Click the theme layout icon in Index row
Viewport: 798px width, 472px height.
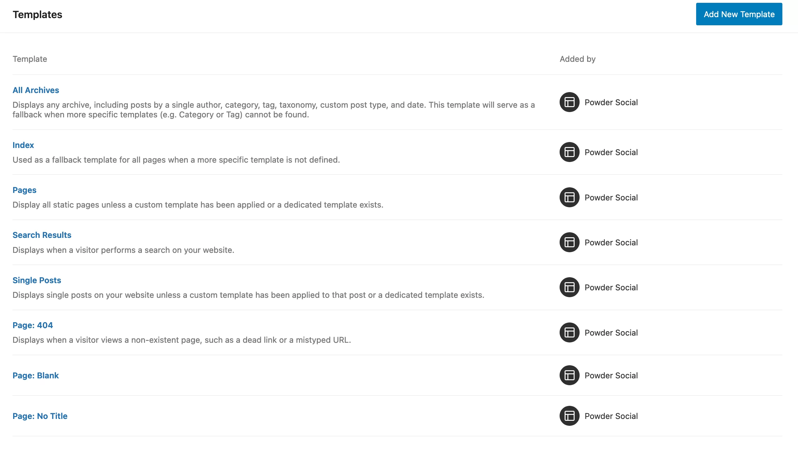tap(569, 152)
